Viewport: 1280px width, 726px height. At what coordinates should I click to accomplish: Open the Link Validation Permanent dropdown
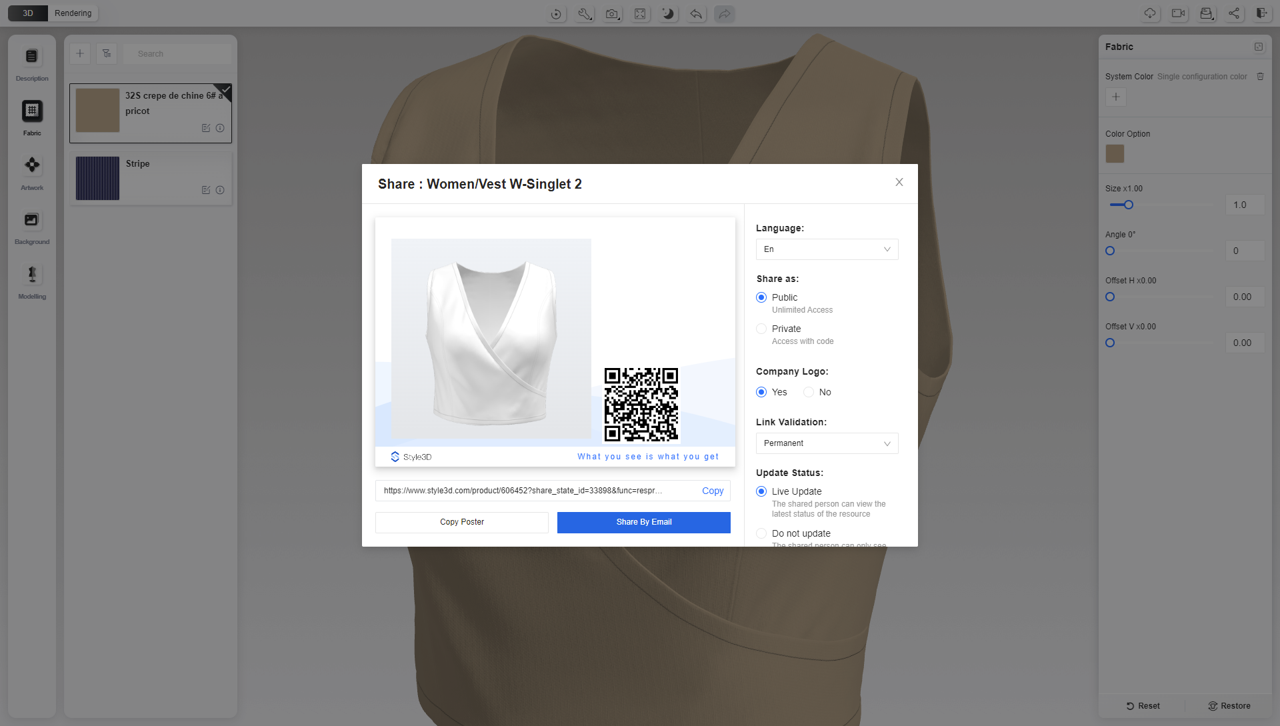tap(827, 443)
